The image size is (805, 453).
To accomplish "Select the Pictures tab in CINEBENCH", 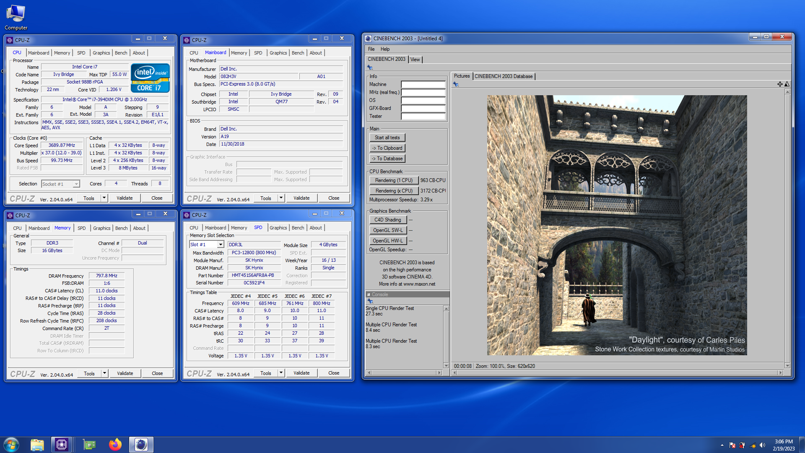I will 462,76.
